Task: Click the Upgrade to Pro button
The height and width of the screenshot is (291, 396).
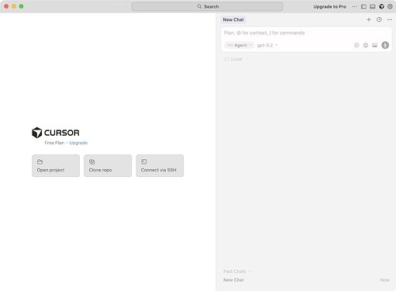Action: point(329,7)
